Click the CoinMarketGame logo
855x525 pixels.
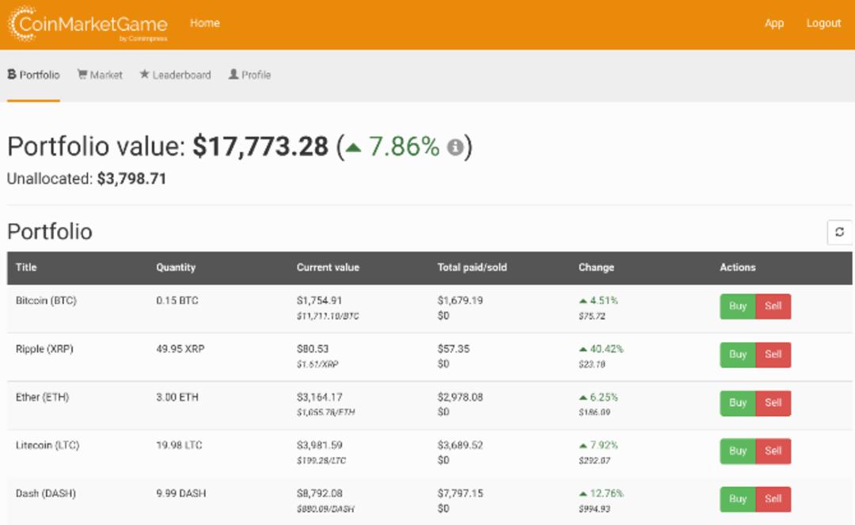(87, 24)
